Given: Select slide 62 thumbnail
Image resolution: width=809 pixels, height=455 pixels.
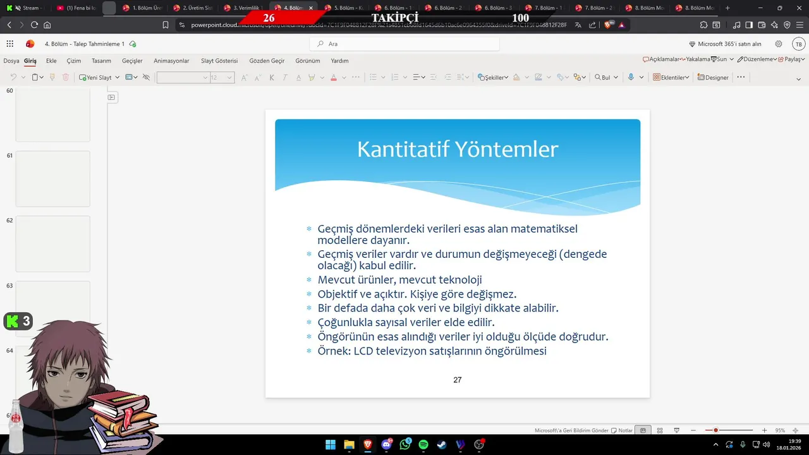Looking at the screenshot, I should click(52, 243).
